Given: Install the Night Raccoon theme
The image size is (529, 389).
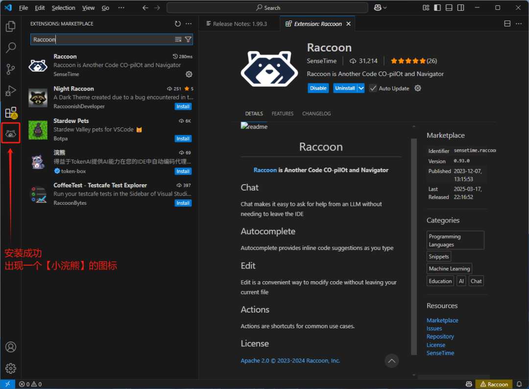Looking at the screenshot, I should click(183, 106).
